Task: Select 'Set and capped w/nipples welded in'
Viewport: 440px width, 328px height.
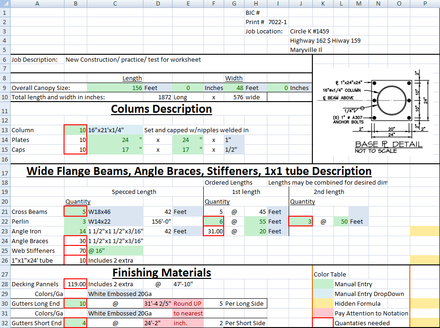Action: tap(196, 130)
